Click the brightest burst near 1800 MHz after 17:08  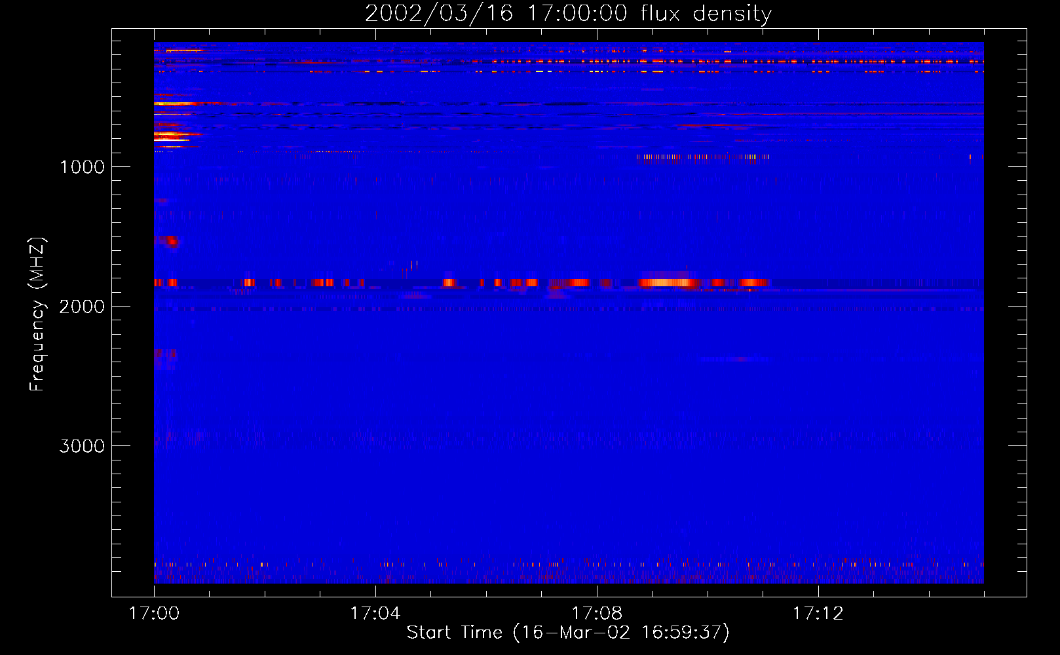pyautogui.click(x=668, y=283)
